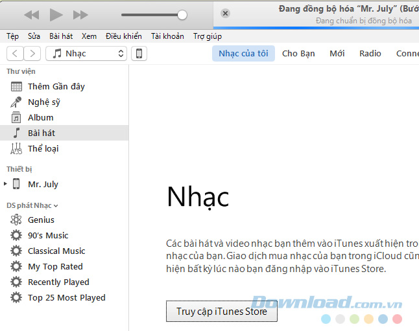Viewport: 419px width, 331px height.
Task: Select Nghệ sỹ in library sidebar
Action: tap(64, 102)
